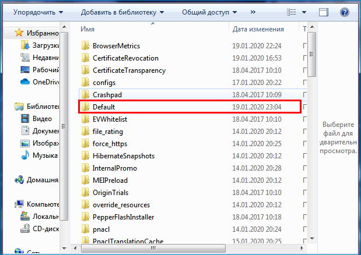Open the view options dropdown arrow
361x255 pixels.
click(305, 12)
